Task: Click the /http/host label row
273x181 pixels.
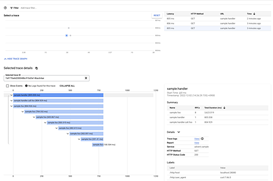Action: [x=218, y=173]
